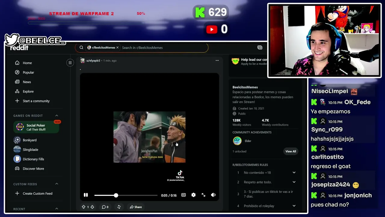The image size is (385, 217).
Task: Start a community
Action: tap(36, 101)
